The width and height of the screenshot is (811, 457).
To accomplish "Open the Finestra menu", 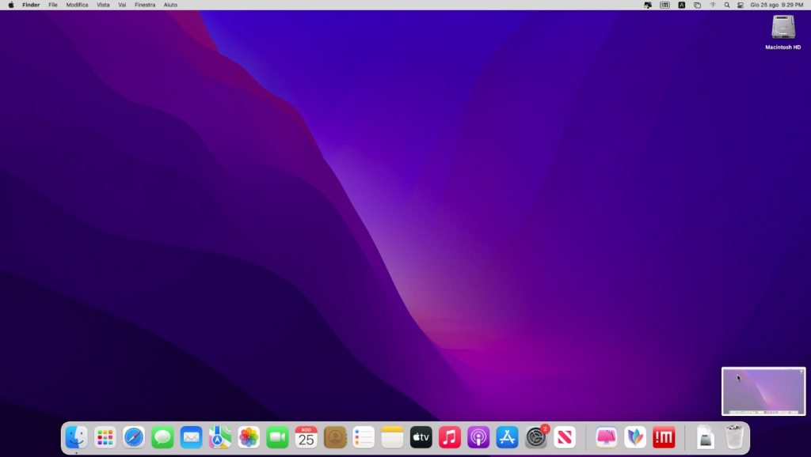I will click(x=145, y=5).
